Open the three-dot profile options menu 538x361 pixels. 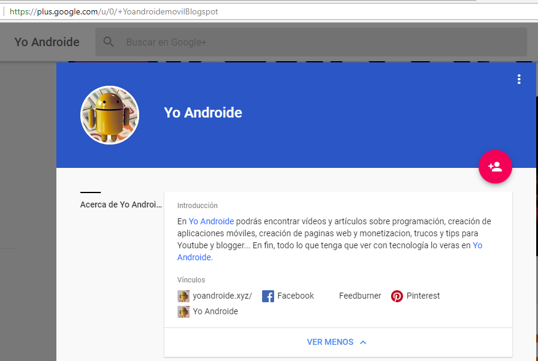coord(519,79)
